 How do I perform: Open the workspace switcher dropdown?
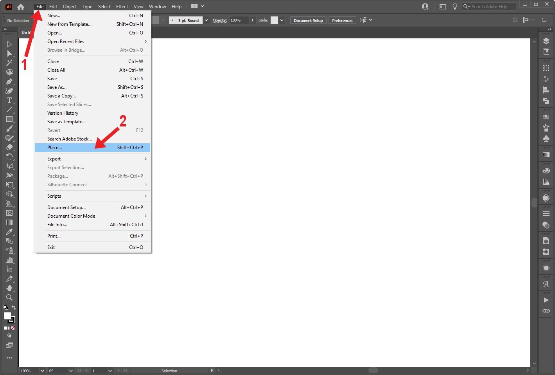click(x=198, y=6)
